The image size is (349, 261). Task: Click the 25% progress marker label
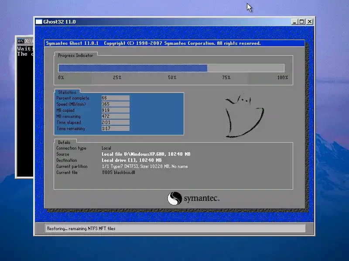[x=117, y=77]
